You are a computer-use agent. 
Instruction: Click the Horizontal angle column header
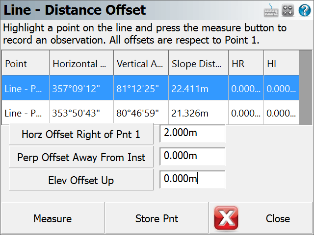point(81,63)
